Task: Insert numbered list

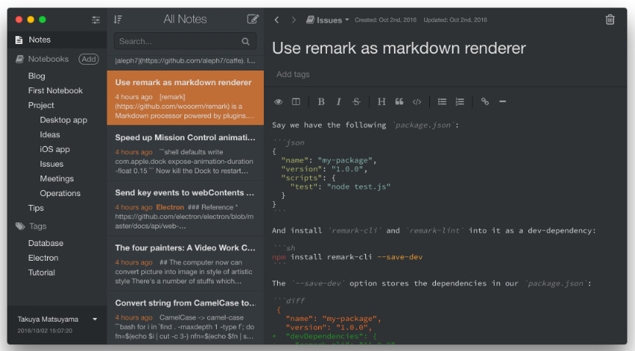Action: pyautogui.click(x=459, y=101)
